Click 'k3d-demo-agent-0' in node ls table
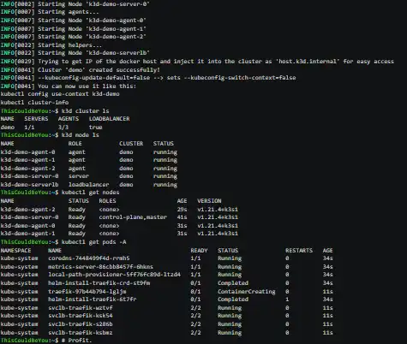The image size is (407, 344). click(27, 152)
